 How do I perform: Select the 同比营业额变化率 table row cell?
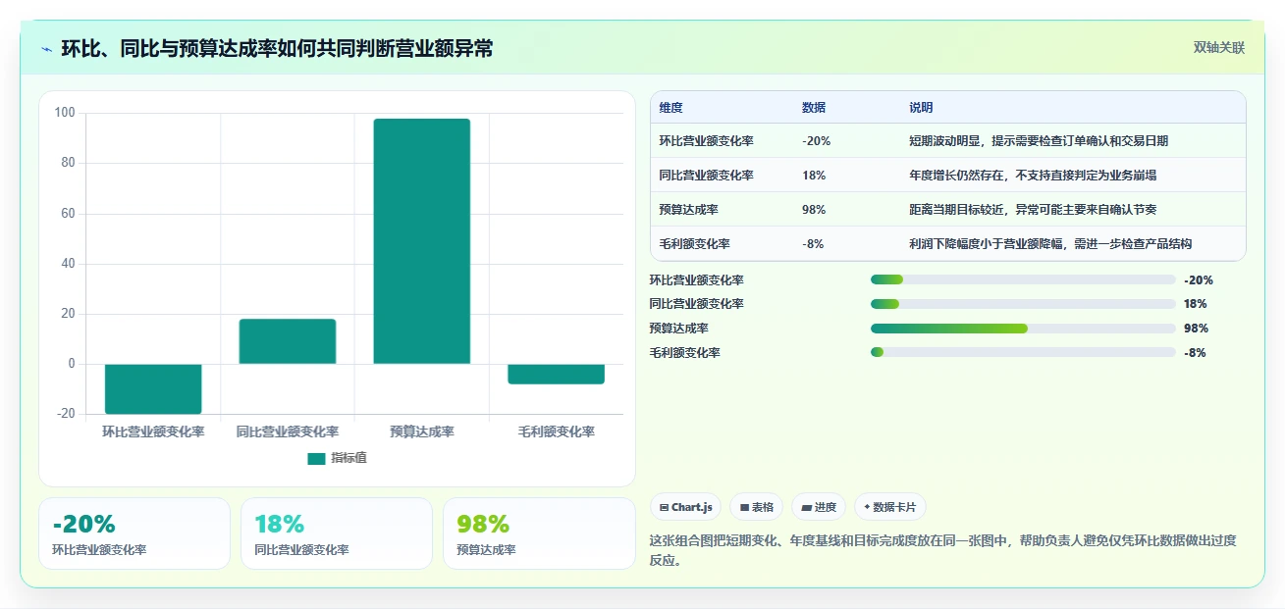click(x=707, y=176)
